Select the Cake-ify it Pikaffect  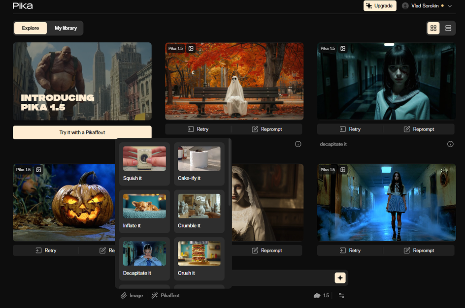pos(199,164)
